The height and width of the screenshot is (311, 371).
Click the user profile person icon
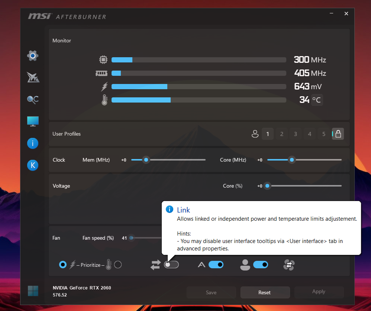pos(255,134)
